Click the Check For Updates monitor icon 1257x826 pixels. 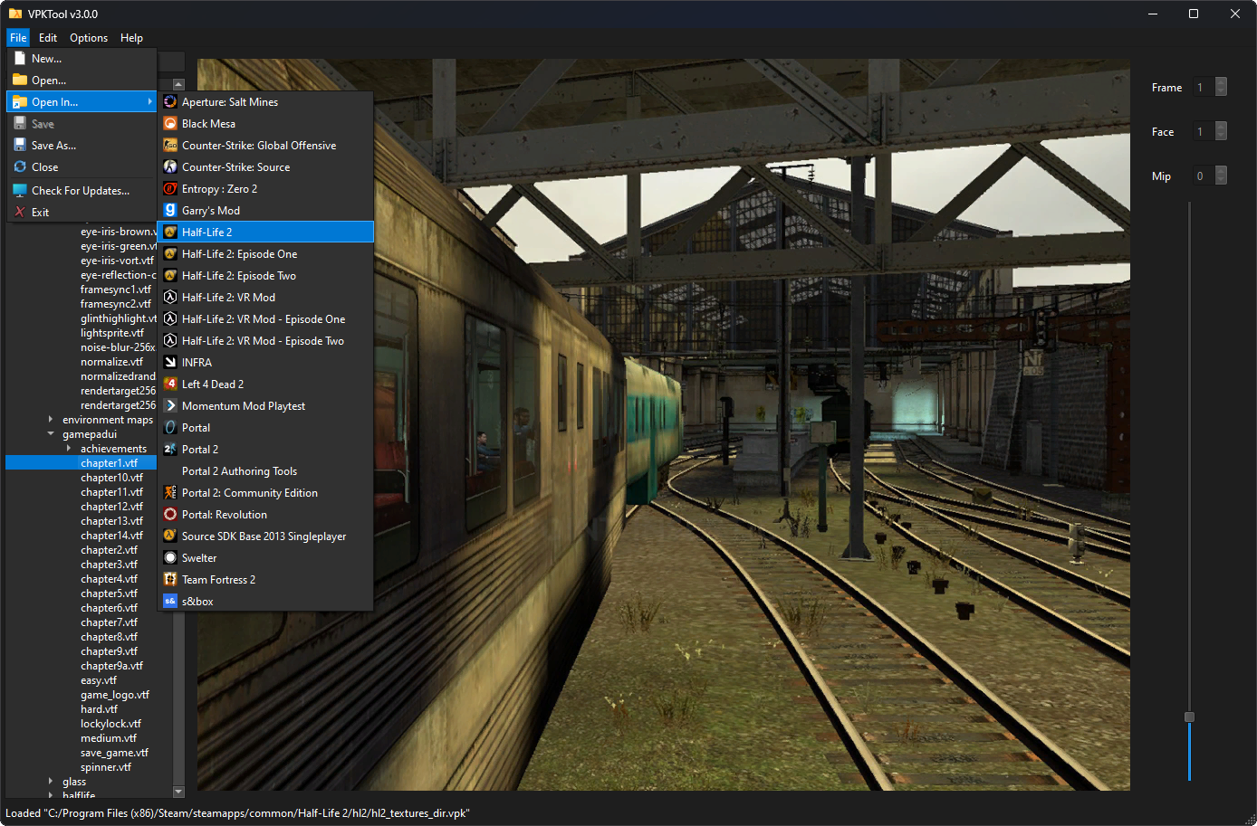(20, 190)
